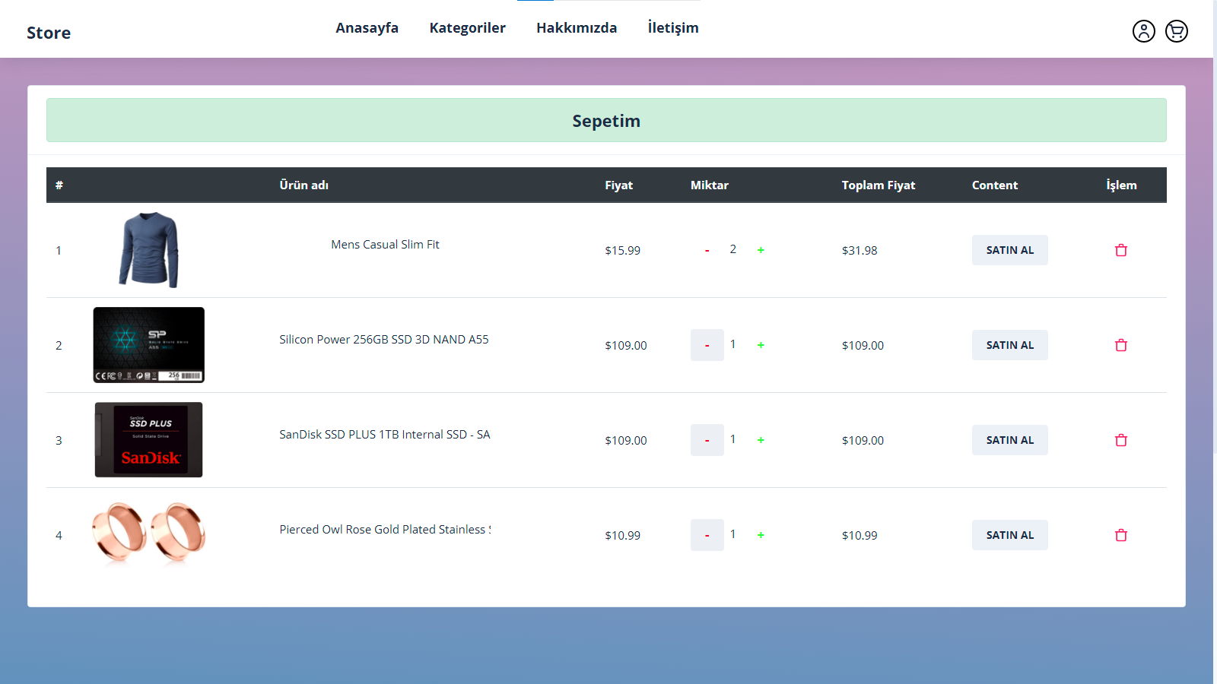The height and width of the screenshot is (684, 1217).
Task: Decrease quantity of Silicon Power SSD
Action: [x=707, y=345]
